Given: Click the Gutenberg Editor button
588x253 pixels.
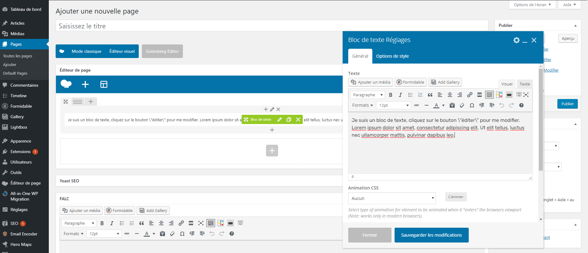Looking at the screenshot, I should pyautogui.click(x=162, y=51).
